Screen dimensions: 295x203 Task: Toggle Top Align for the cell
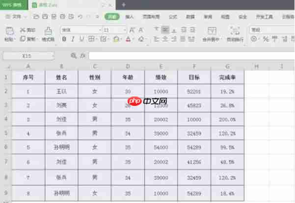pos(156,29)
